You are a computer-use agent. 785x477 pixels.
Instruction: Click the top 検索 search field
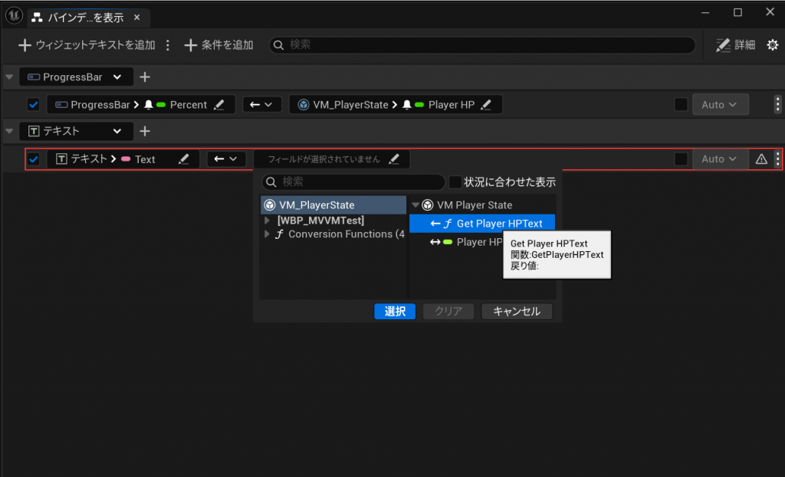point(483,45)
